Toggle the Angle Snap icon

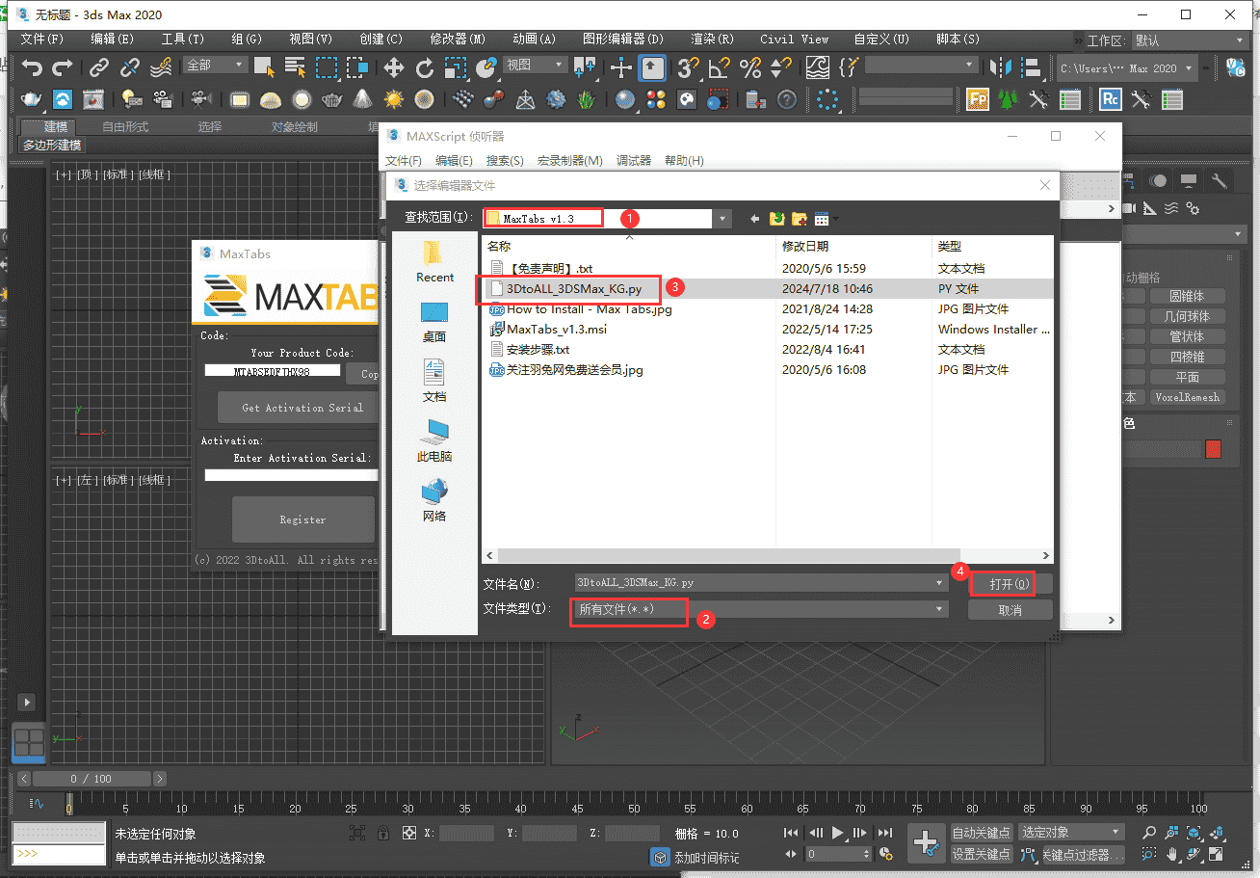coord(719,67)
